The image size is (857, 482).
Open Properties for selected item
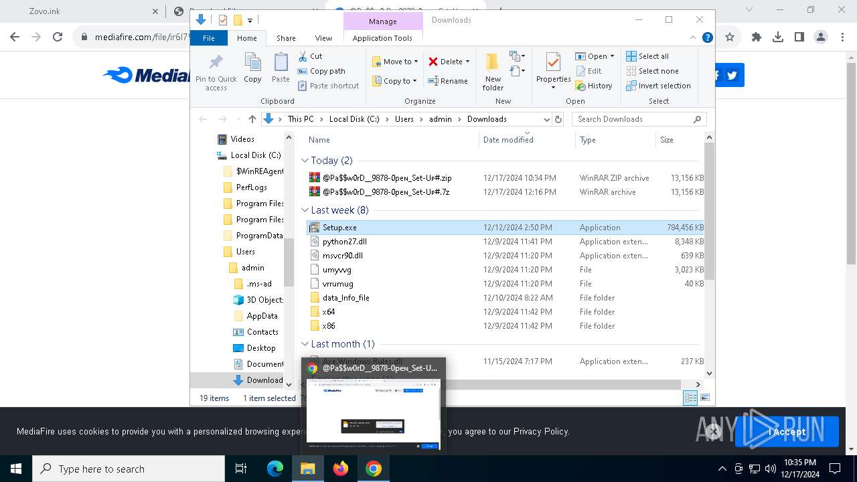(553, 72)
